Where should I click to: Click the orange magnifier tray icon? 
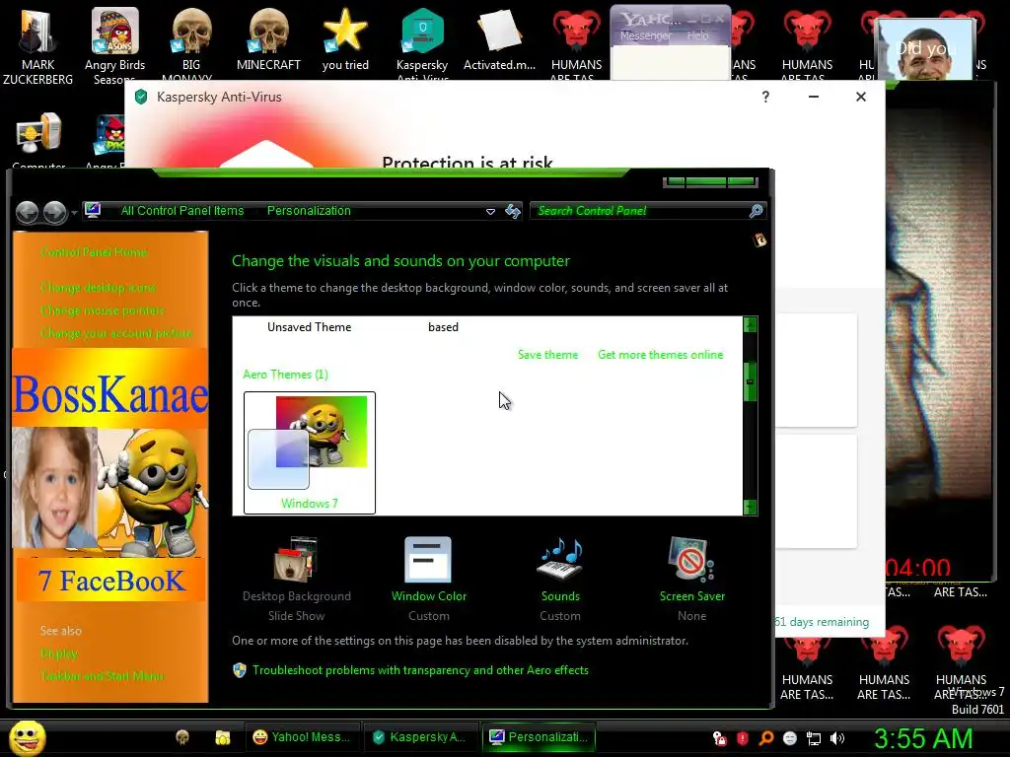[766, 738]
